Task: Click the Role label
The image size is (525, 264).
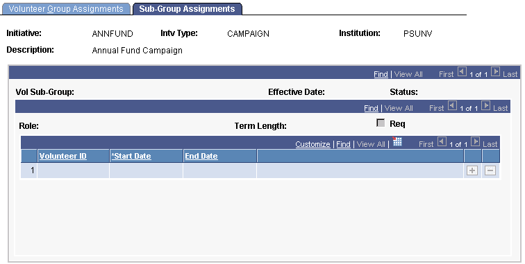Action: point(28,126)
